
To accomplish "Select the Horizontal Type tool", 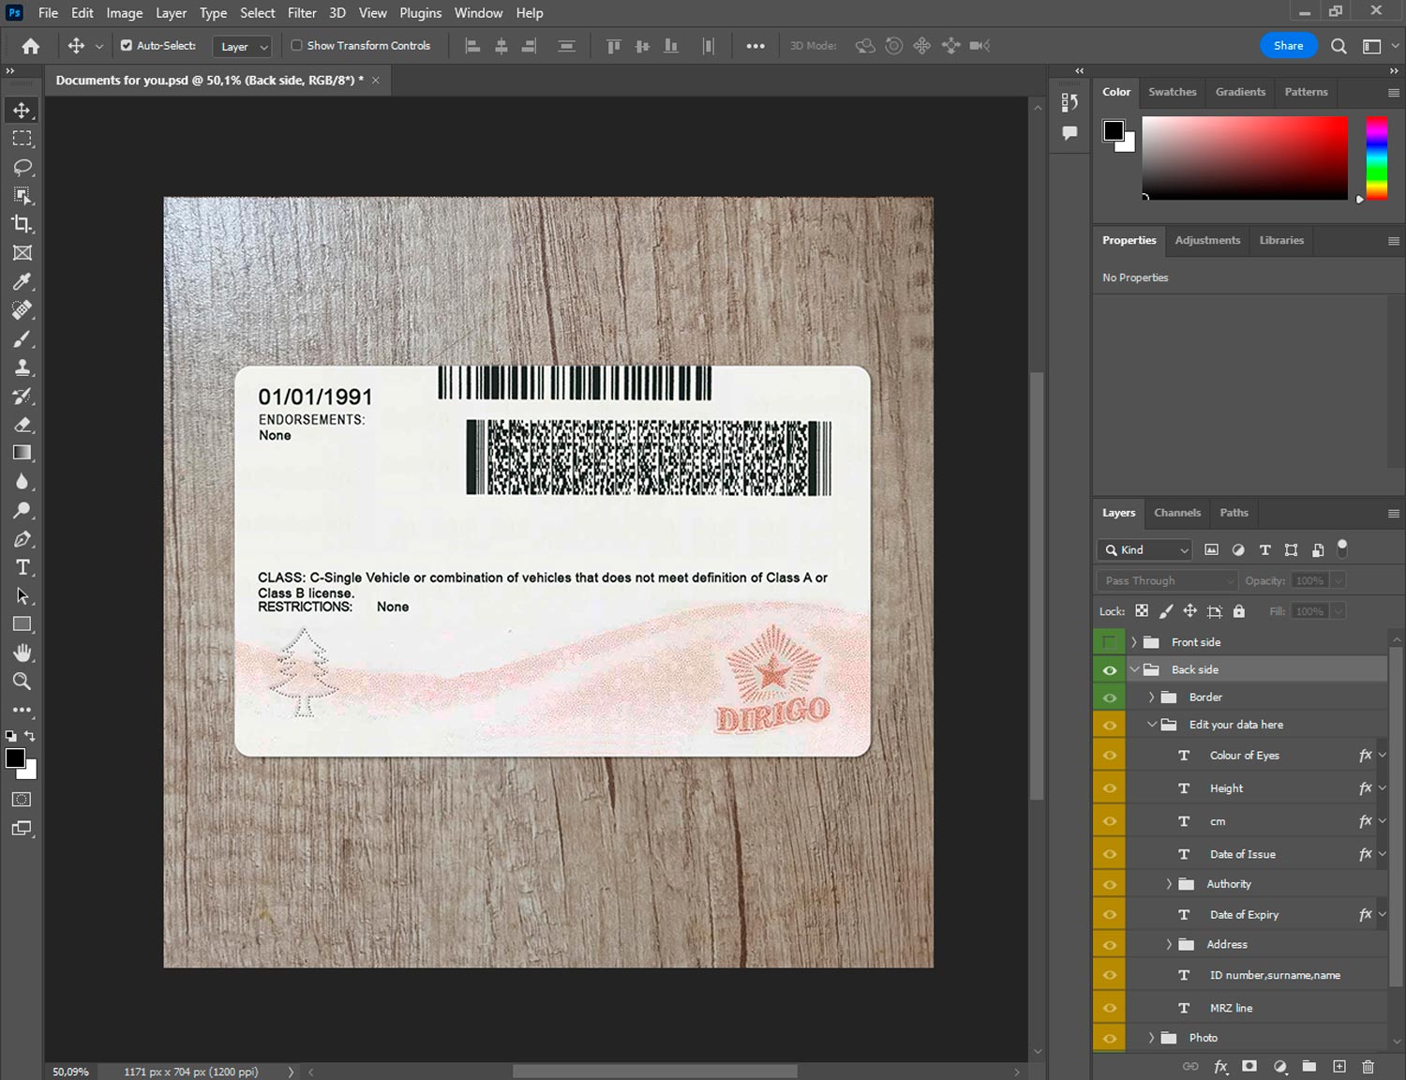I will [x=22, y=567].
